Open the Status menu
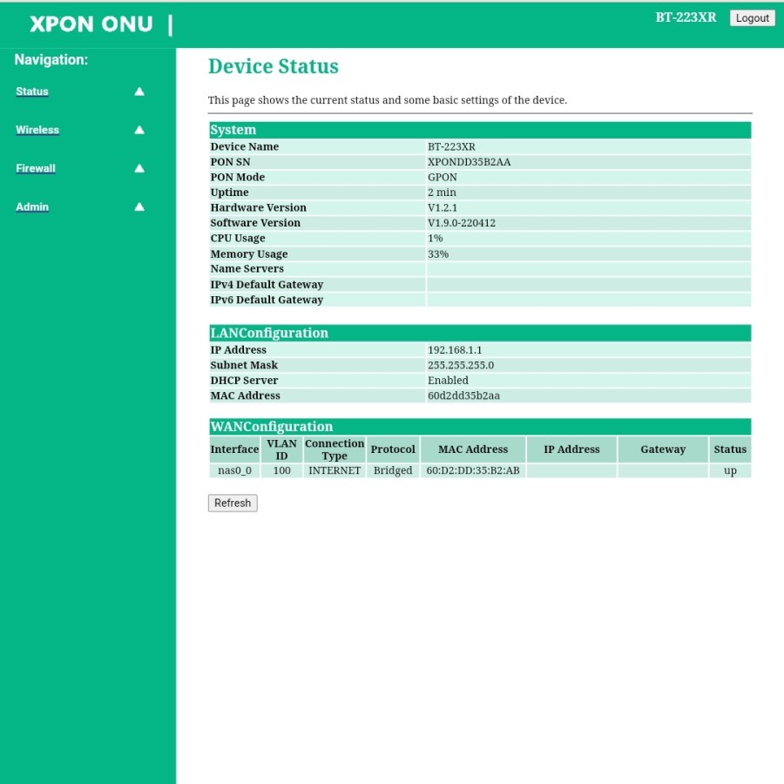Viewport: 784px width, 784px height. click(x=31, y=91)
